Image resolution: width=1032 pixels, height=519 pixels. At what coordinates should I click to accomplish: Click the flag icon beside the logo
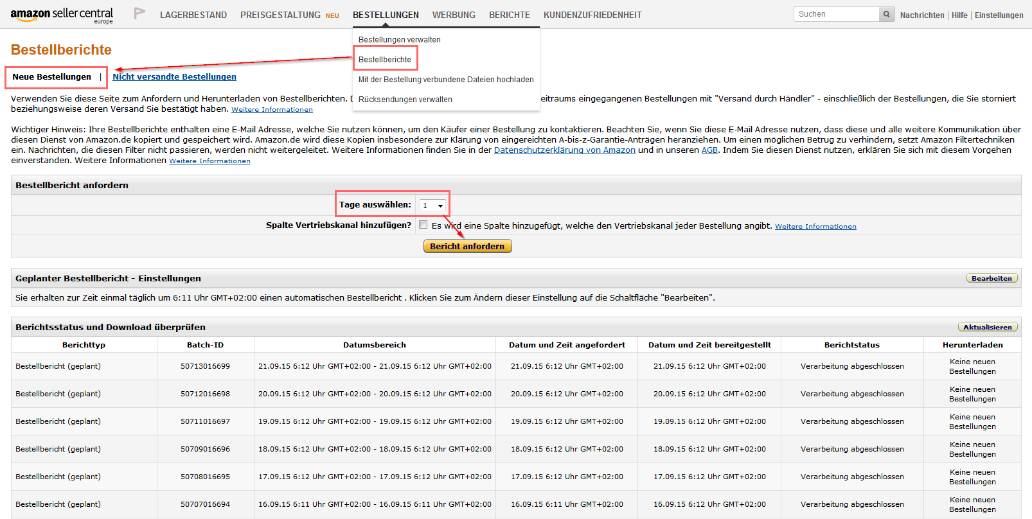[x=139, y=13]
